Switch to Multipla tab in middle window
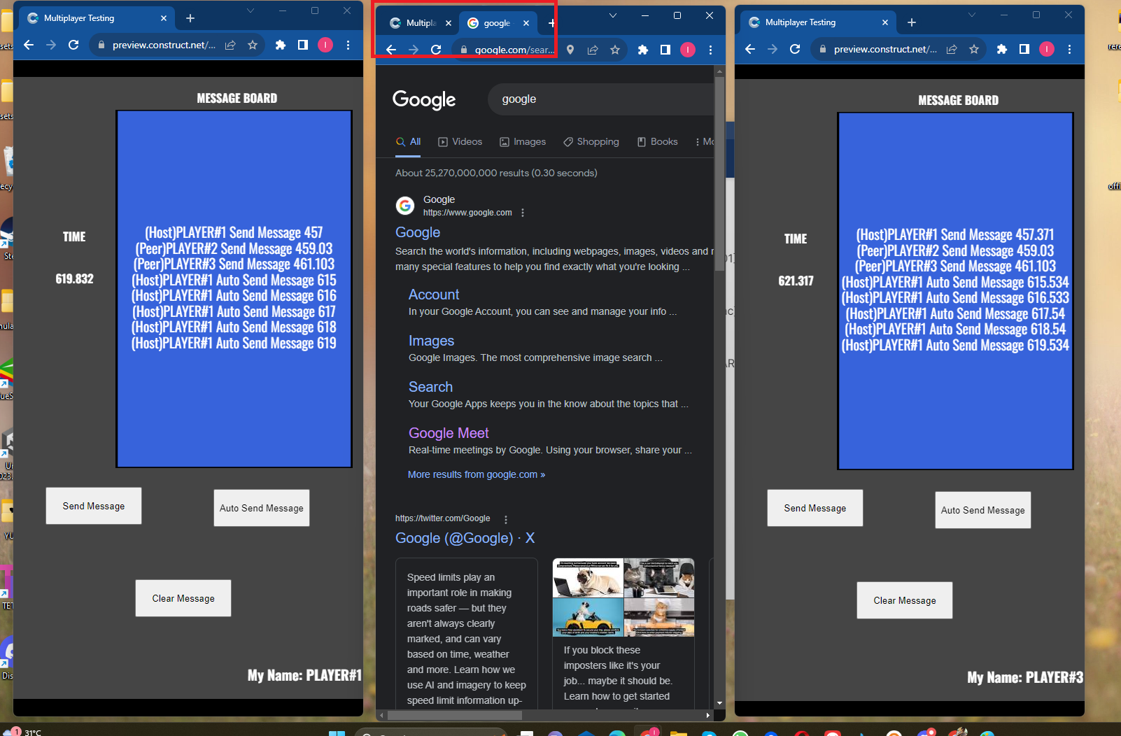Viewport: 1121px width, 736px height. pyautogui.click(x=421, y=23)
